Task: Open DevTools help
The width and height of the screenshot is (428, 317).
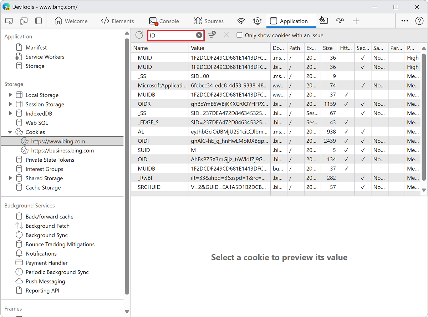Action: pyautogui.click(x=420, y=21)
